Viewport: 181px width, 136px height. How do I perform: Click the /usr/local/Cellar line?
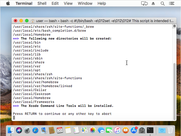point(30,90)
